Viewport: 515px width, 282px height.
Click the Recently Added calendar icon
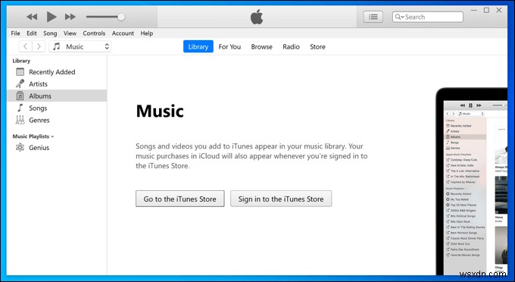click(20, 72)
